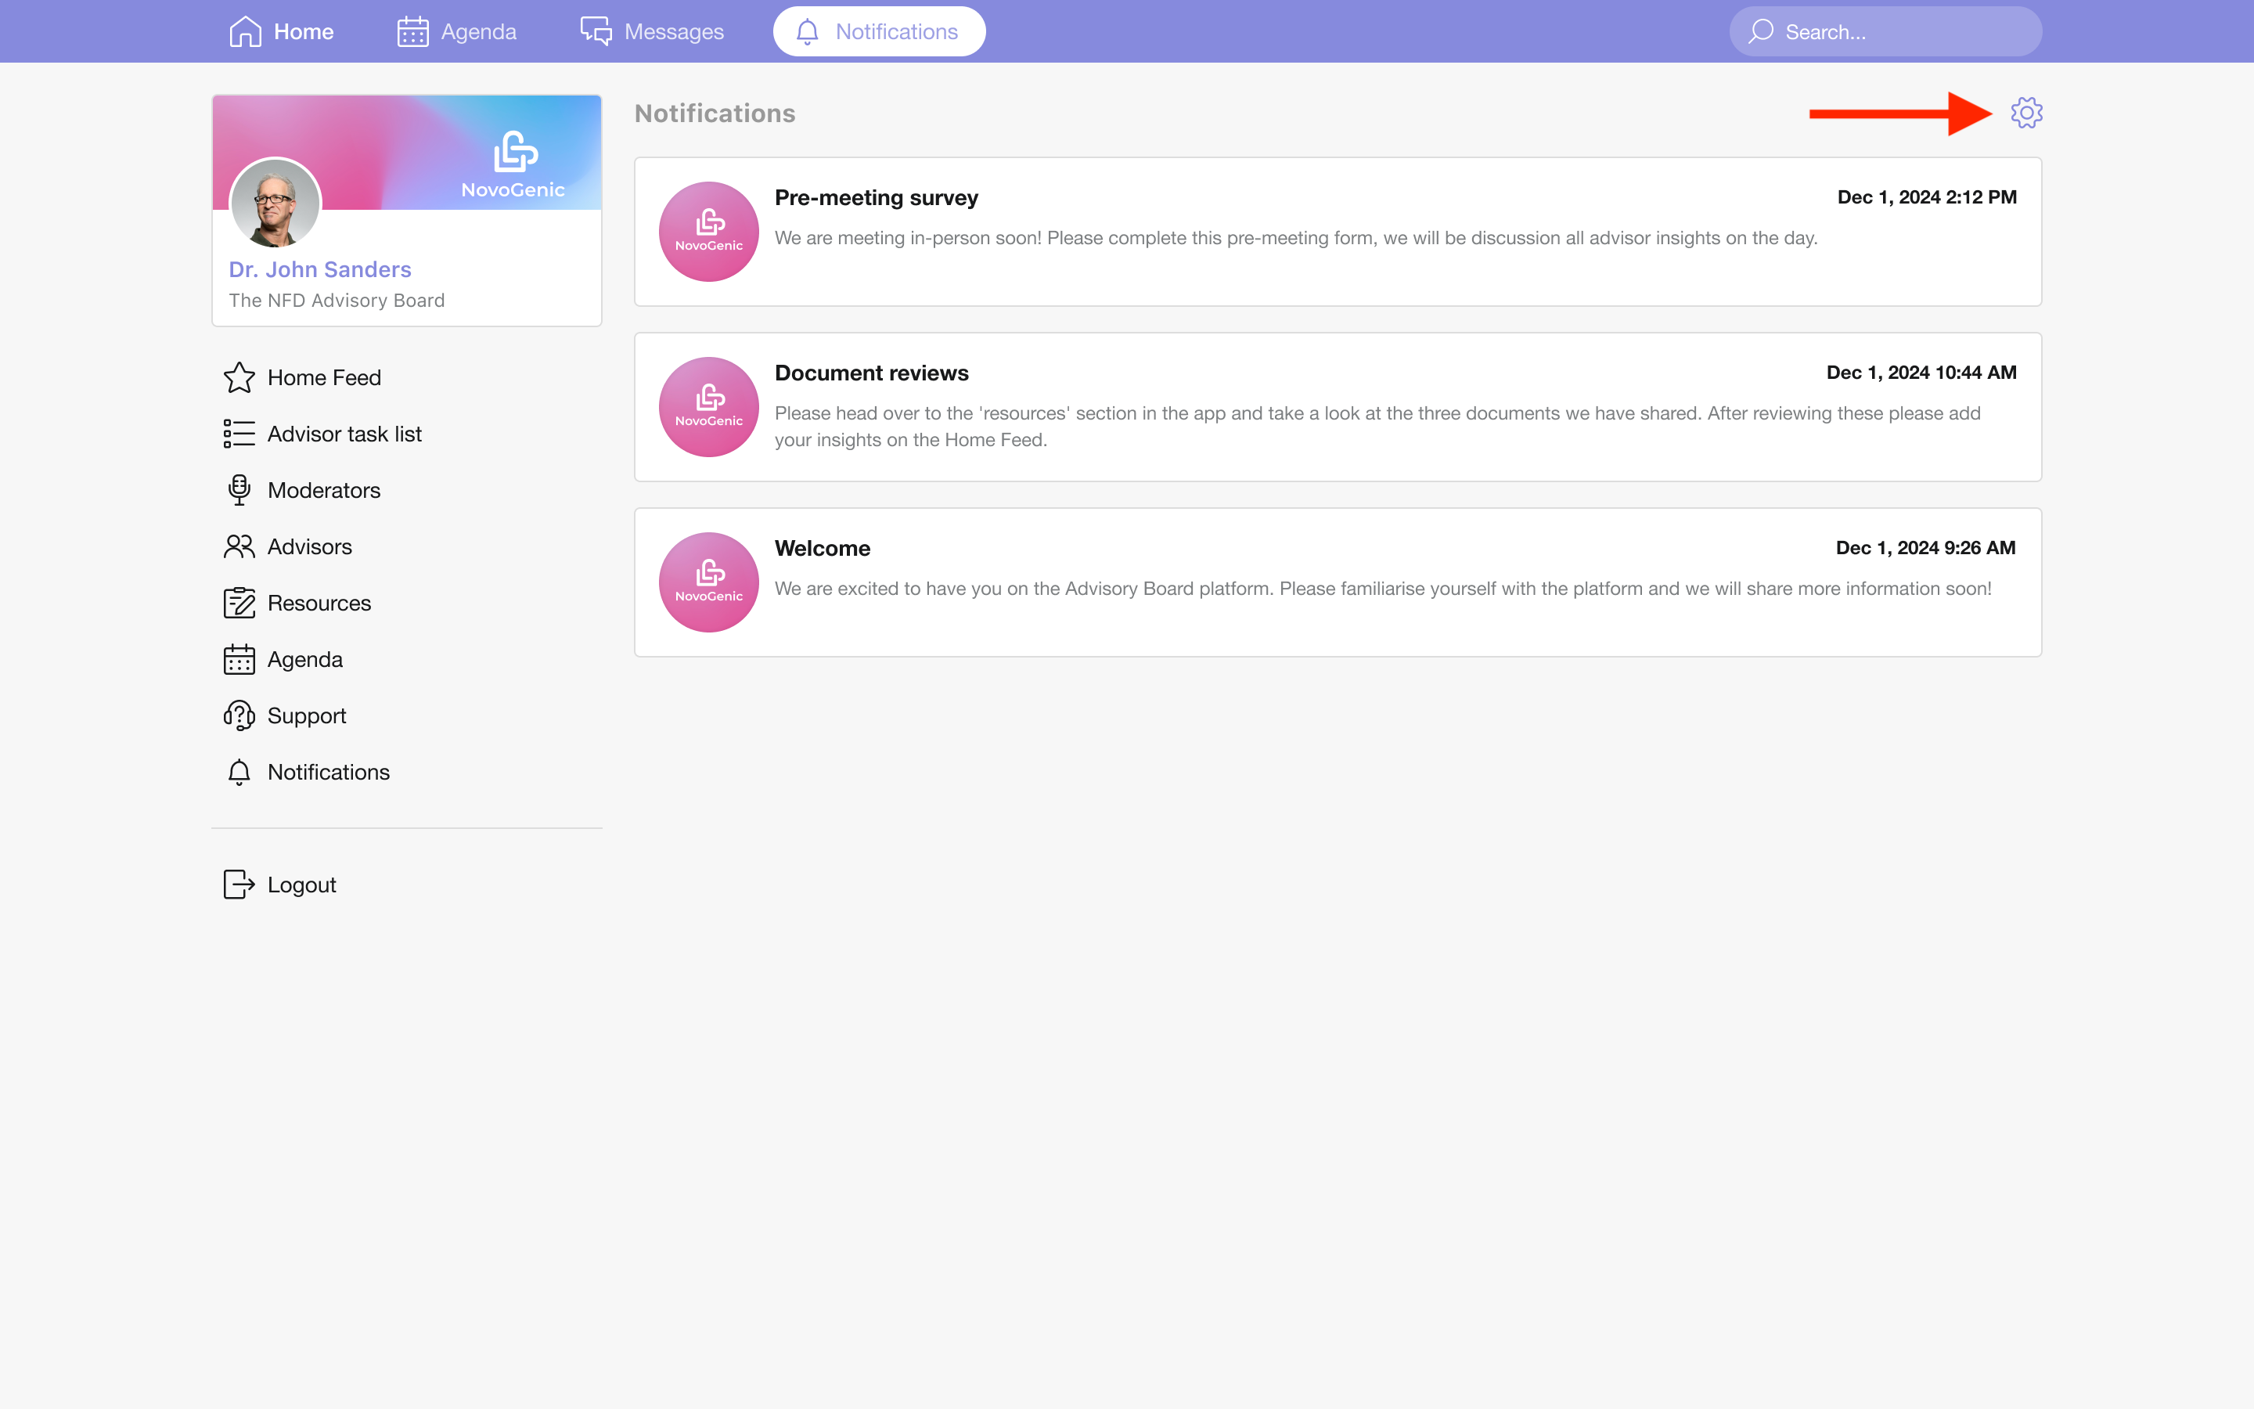Click the profile photo of Dr. John Sanders

click(x=275, y=202)
